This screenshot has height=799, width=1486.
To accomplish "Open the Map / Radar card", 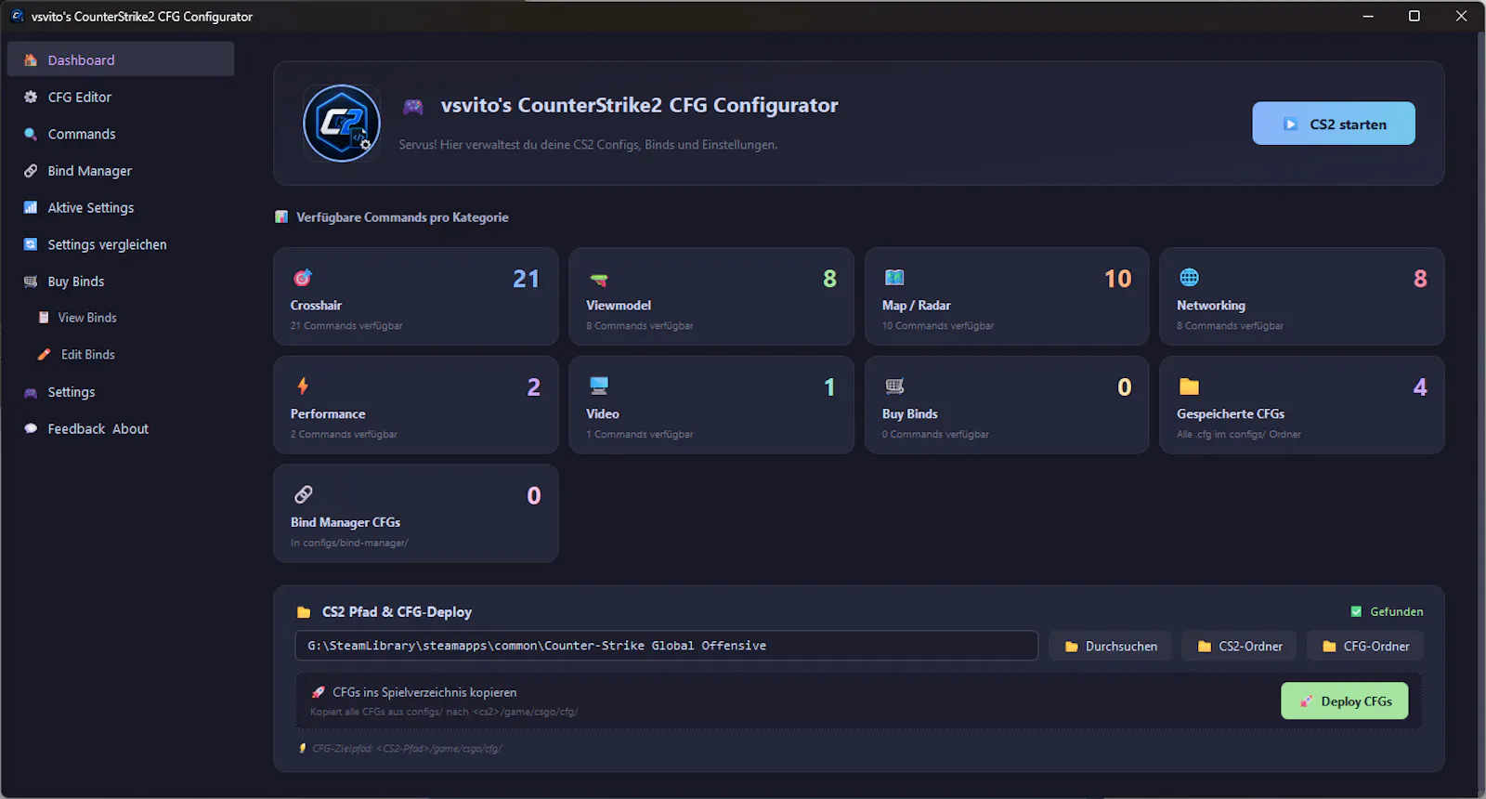I will [1007, 296].
